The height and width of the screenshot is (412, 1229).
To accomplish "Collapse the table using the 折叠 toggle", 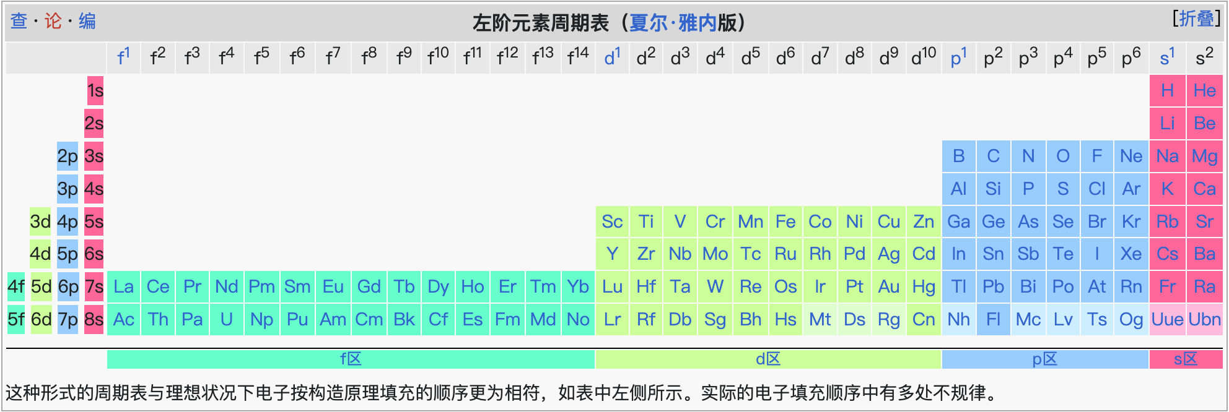I will [x=1196, y=19].
